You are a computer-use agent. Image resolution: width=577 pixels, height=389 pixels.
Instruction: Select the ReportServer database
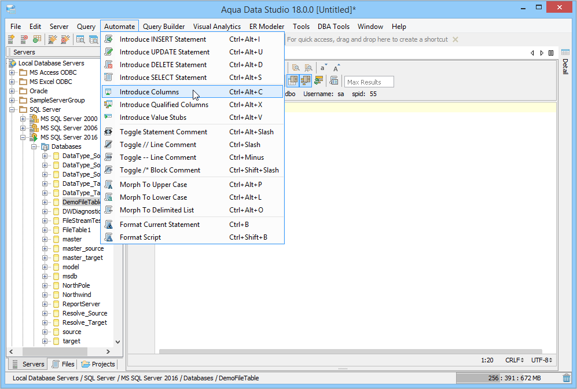pyautogui.click(x=81, y=304)
